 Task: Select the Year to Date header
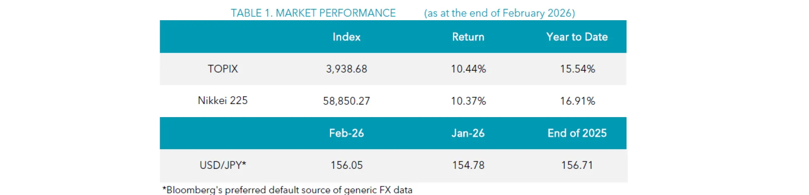(x=577, y=37)
